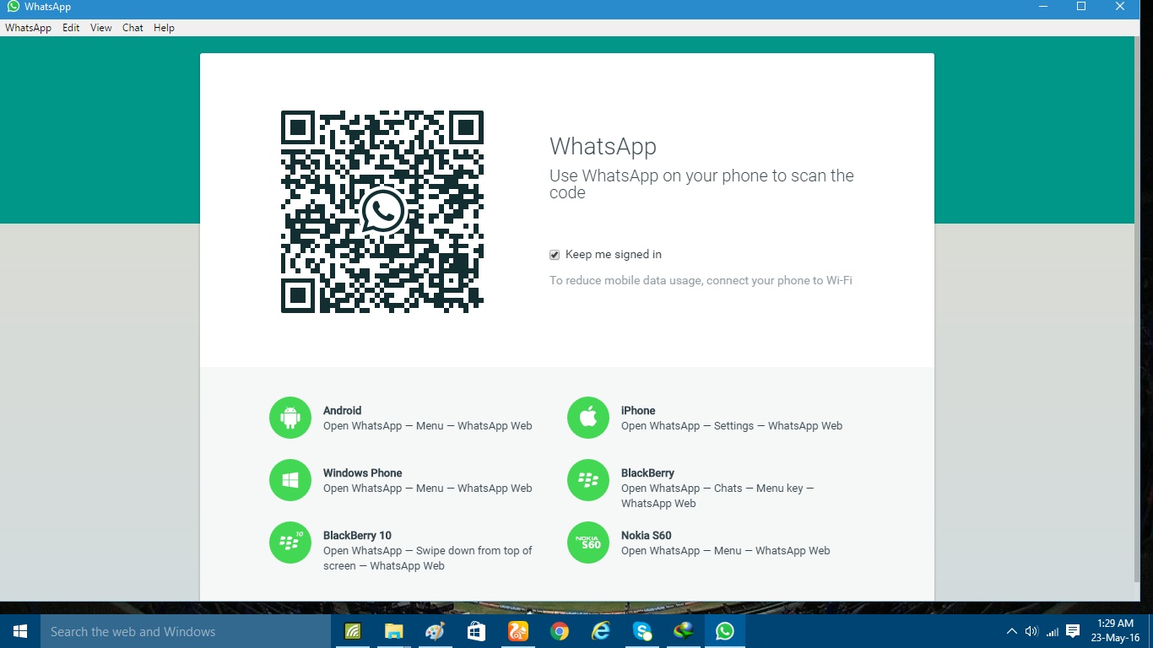1153x648 pixels.
Task: Click the WhatsApp taskbar icon
Action: pos(724,631)
